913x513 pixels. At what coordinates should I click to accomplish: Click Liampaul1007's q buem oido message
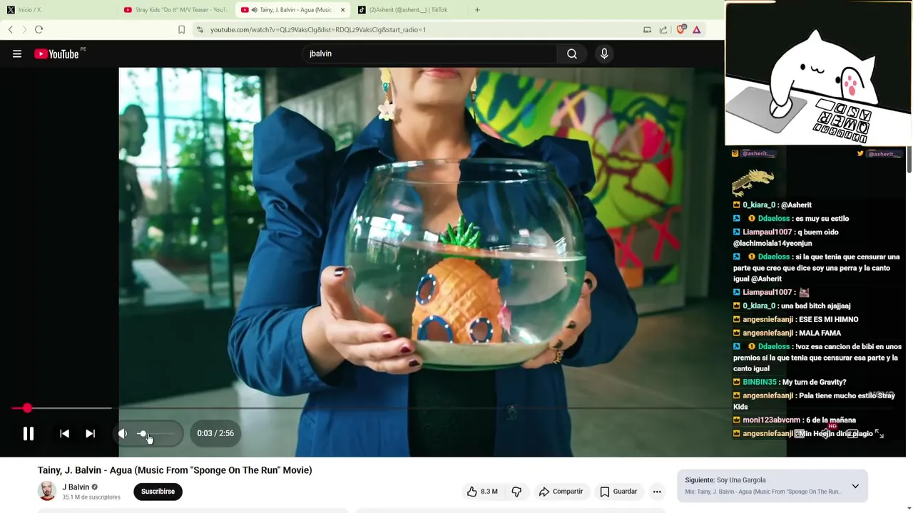pyautogui.click(x=786, y=237)
